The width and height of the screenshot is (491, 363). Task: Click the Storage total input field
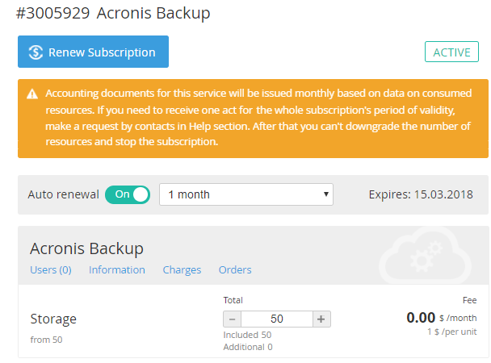pyautogui.click(x=277, y=319)
